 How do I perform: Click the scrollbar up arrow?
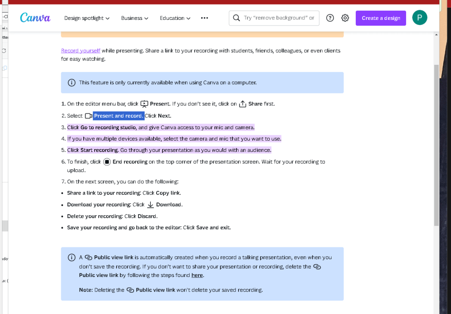pyautogui.click(x=436, y=34)
